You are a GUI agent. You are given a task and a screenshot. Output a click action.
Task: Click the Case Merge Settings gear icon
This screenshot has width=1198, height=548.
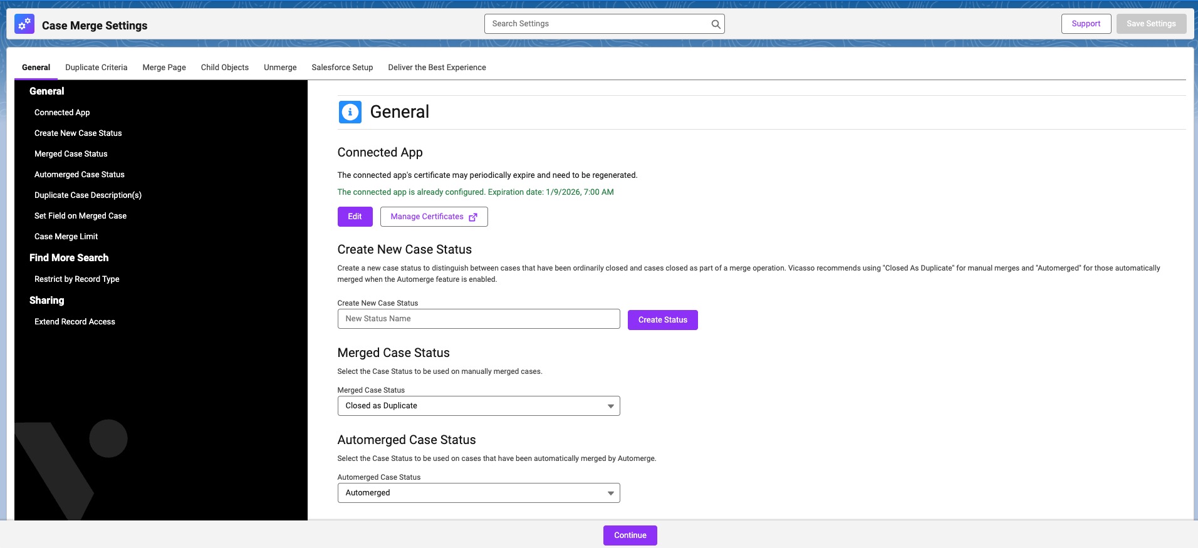pos(24,24)
